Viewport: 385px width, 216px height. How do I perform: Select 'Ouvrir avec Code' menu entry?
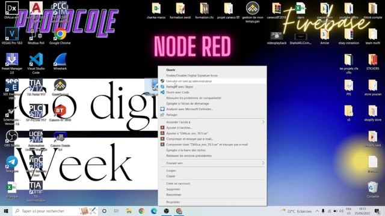click(x=212, y=92)
